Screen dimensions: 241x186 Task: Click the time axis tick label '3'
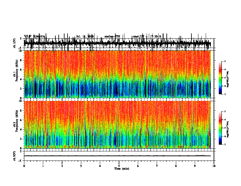click(x=81, y=166)
